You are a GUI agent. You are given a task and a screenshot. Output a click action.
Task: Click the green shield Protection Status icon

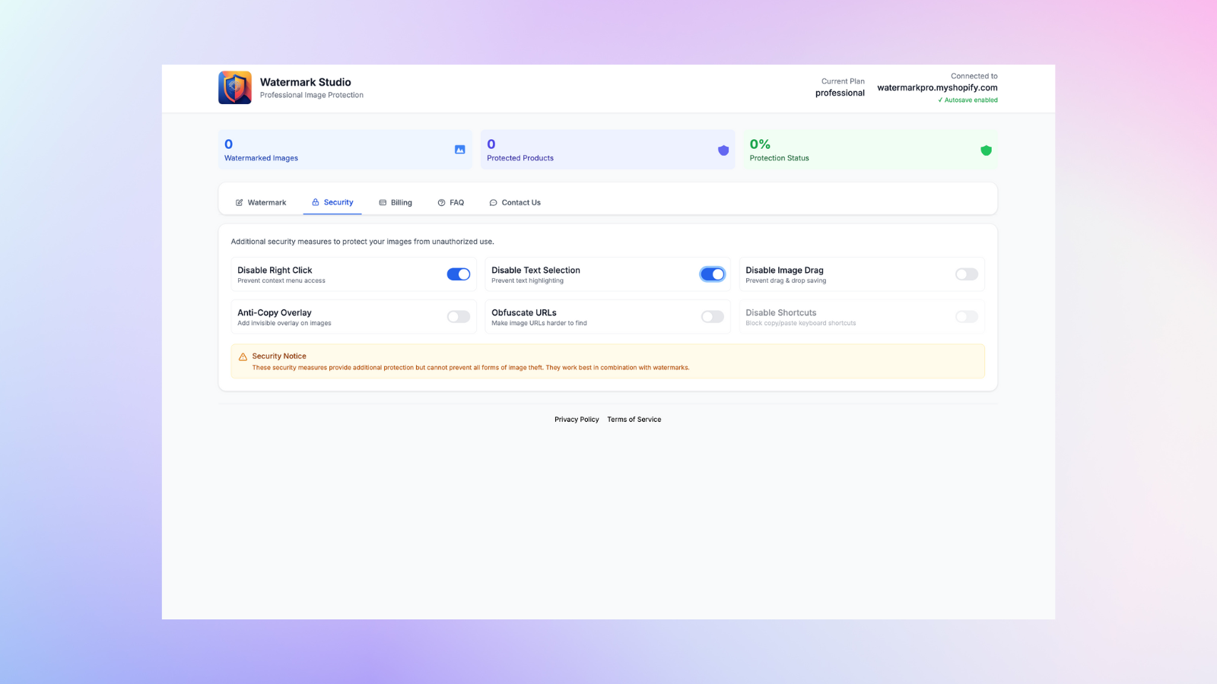pyautogui.click(x=986, y=150)
